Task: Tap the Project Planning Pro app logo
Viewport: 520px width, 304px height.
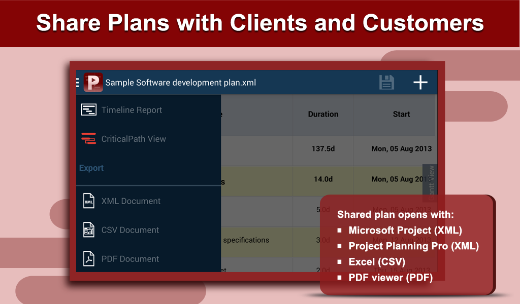Action: [93, 82]
